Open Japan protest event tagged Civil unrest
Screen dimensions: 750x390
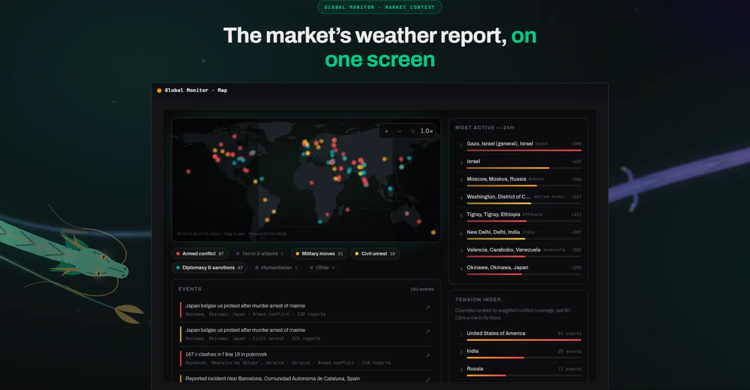[x=306, y=334]
